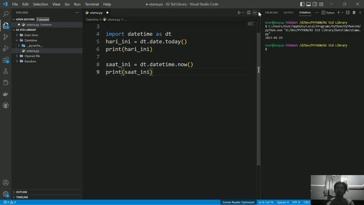This screenshot has width=364, height=205.
Task: Click Screen Reader Optimized status item
Action: coord(238,202)
